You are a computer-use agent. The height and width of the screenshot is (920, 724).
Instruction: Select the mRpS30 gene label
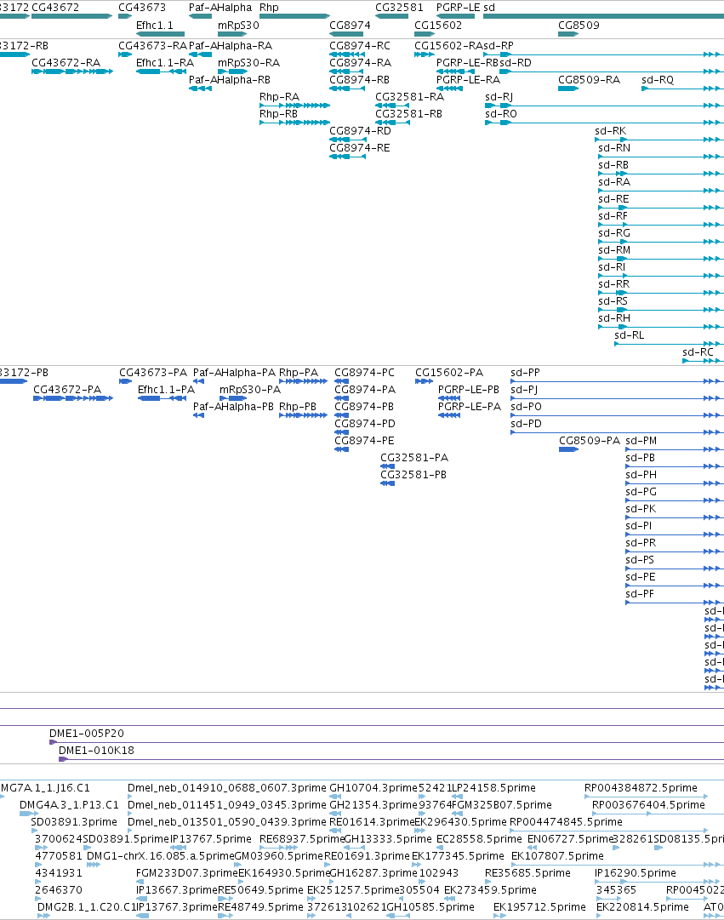tap(238, 26)
